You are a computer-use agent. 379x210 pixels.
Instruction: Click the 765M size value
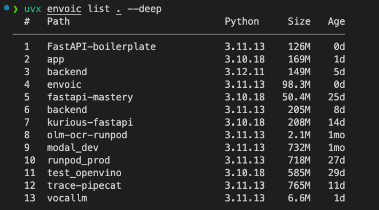[x=299, y=185]
